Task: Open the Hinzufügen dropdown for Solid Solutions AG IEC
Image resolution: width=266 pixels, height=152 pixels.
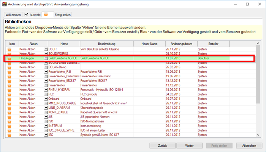Action: 46,58
